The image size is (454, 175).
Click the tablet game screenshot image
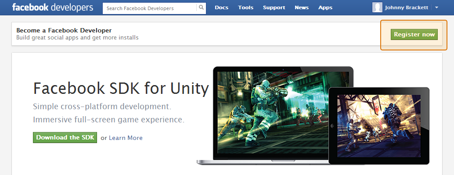pyautogui.click(x=379, y=126)
